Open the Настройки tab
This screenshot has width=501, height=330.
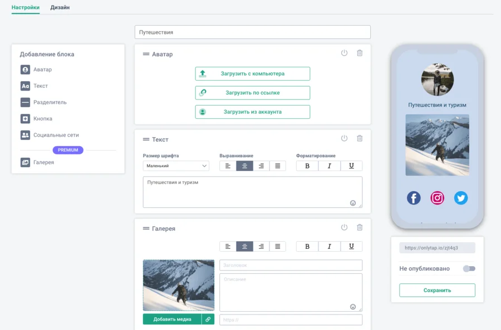pos(26,7)
